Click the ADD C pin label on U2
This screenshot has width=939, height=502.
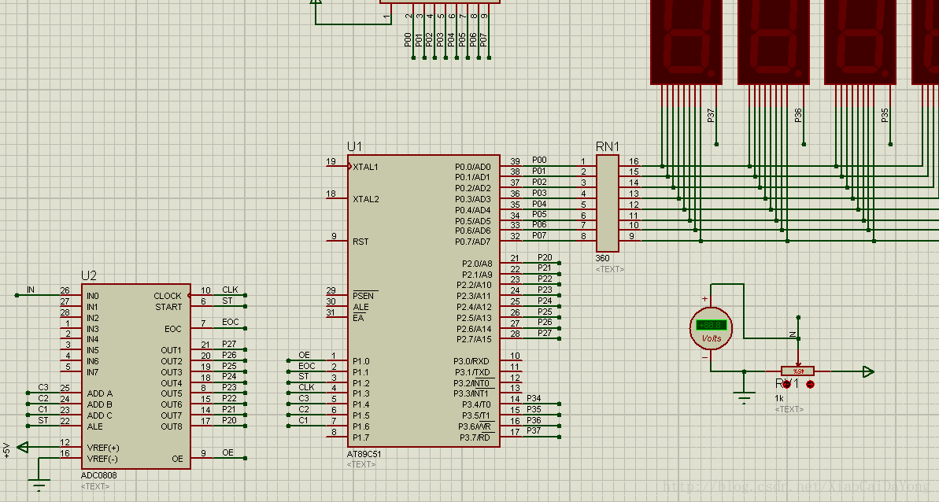click(99, 415)
